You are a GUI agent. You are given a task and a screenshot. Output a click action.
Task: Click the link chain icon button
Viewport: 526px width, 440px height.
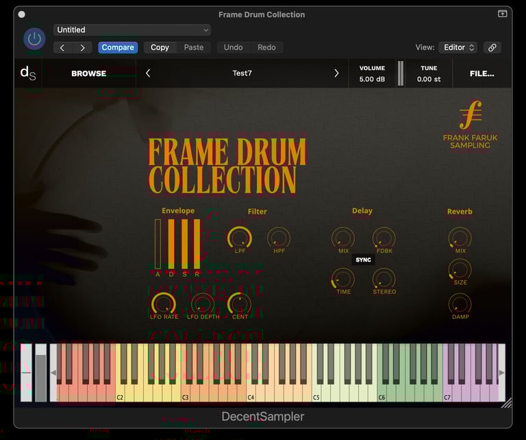coord(492,47)
